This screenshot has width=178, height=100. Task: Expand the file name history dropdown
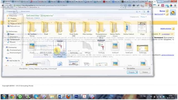click(x=124, y=69)
